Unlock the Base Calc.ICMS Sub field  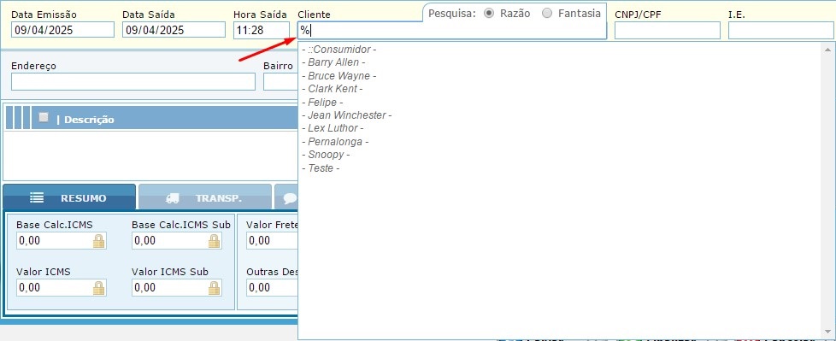(x=215, y=241)
